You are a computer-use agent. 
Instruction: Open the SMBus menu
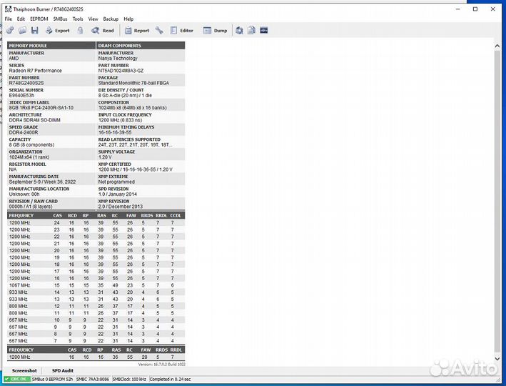point(61,19)
